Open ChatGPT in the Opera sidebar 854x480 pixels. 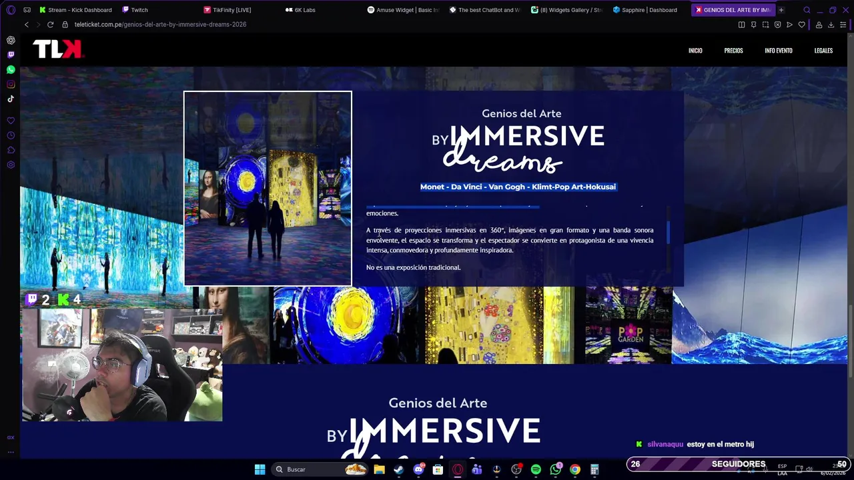[11, 40]
